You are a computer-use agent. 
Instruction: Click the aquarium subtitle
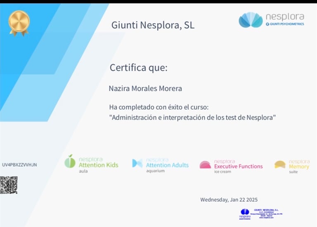pyautogui.click(x=155, y=171)
